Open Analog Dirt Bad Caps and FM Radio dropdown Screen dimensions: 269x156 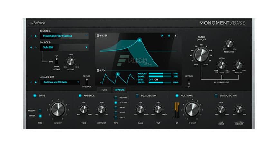[60, 82]
